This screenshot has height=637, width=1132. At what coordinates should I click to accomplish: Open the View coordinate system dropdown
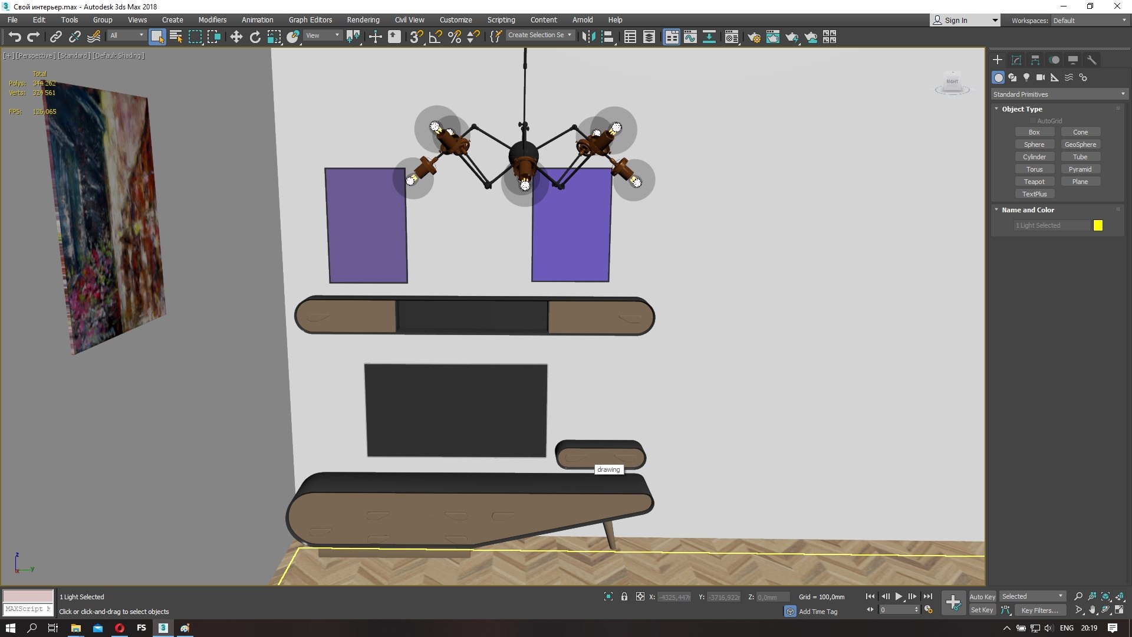tap(323, 35)
